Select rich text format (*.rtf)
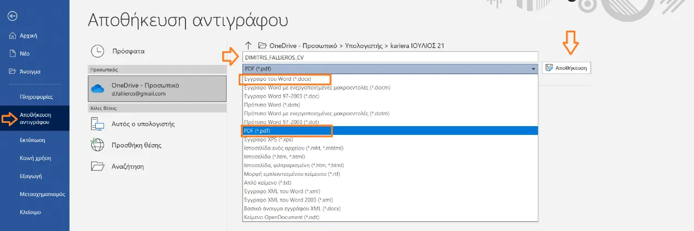The image size is (694, 231). pyautogui.click(x=390, y=174)
